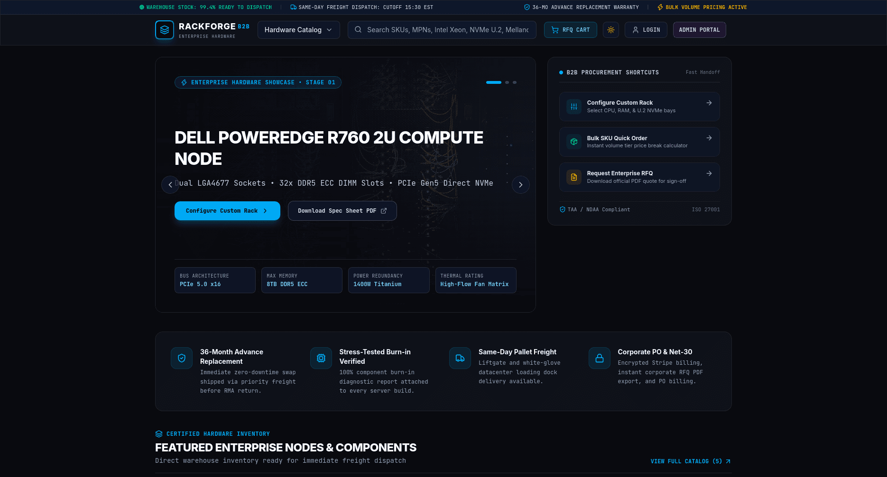The image size is (887, 477).
Task: Toggle the light/dark theme sun button
Action: 611,30
